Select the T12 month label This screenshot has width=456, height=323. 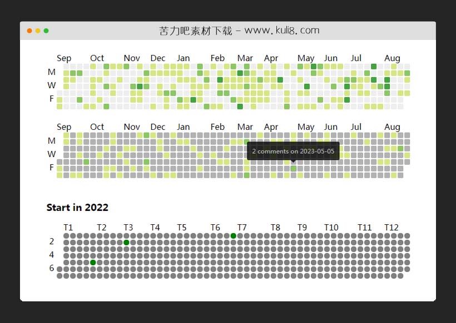pyautogui.click(x=391, y=228)
